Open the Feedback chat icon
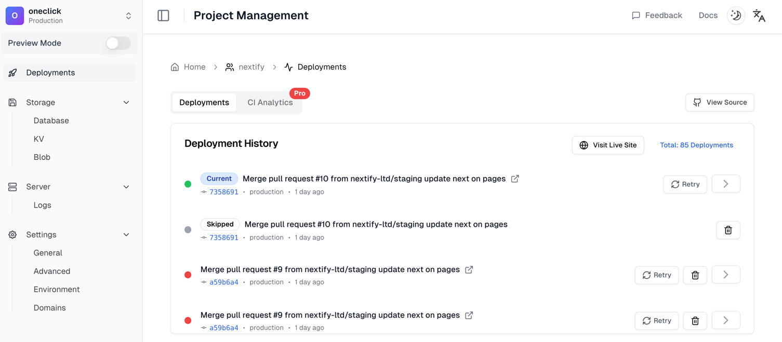 636,15
